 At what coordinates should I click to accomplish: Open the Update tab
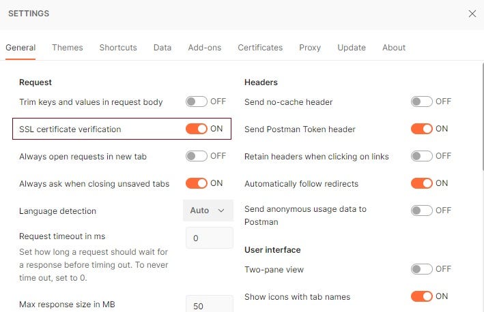click(x=352, y=48)
